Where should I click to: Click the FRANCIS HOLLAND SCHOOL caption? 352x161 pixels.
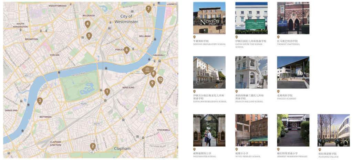pos(249,101)
